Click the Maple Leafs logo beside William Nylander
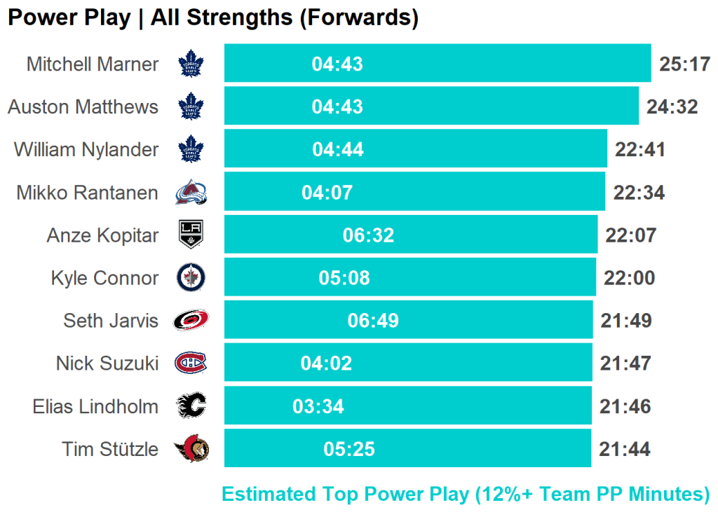This screenshot has width=718, height=512. (190, 150)
